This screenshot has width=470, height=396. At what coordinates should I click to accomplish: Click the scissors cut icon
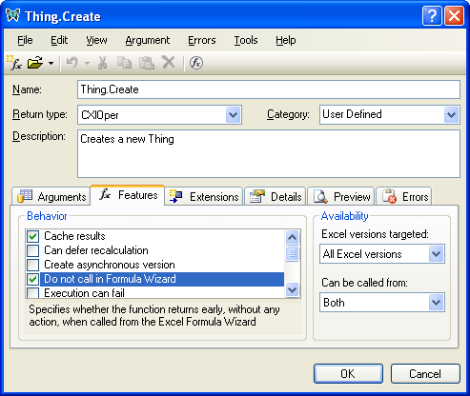pos(102,63)
